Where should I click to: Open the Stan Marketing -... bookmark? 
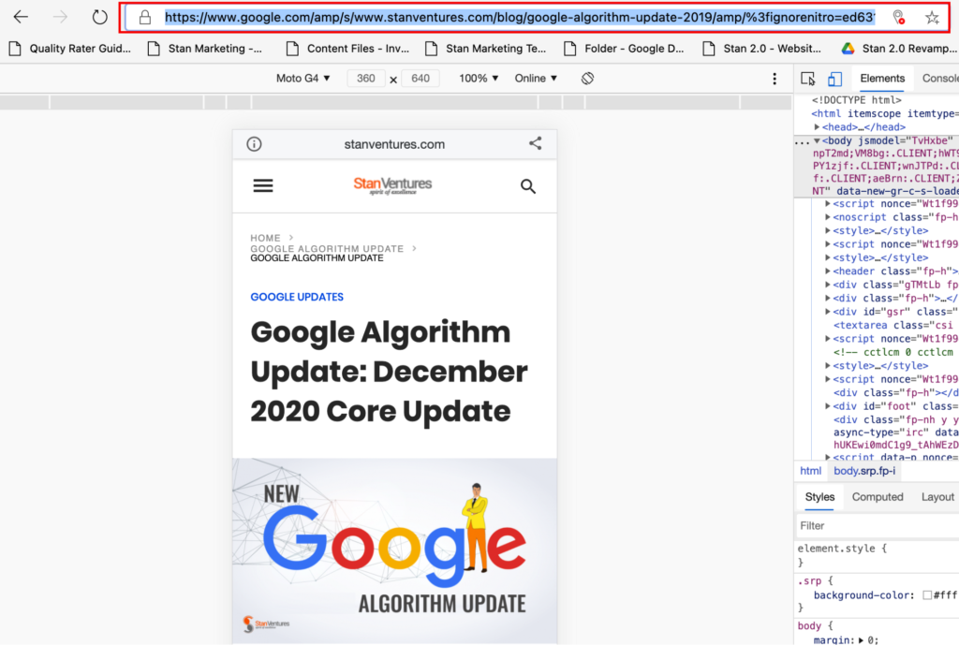(205, 49)
